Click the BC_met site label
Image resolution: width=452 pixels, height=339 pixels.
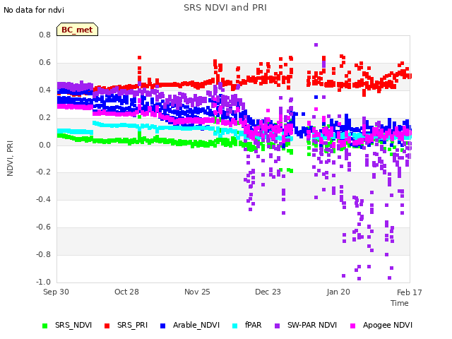77,30
